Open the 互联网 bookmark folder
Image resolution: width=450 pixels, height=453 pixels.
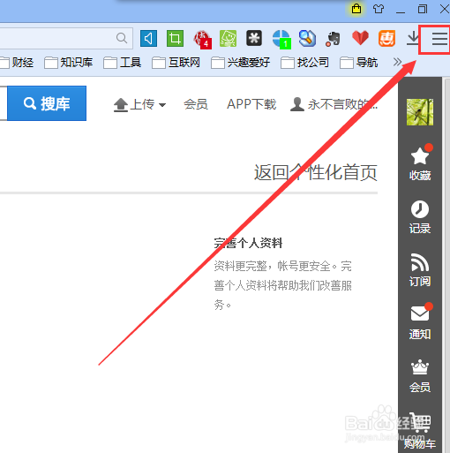tap(176, 63)
